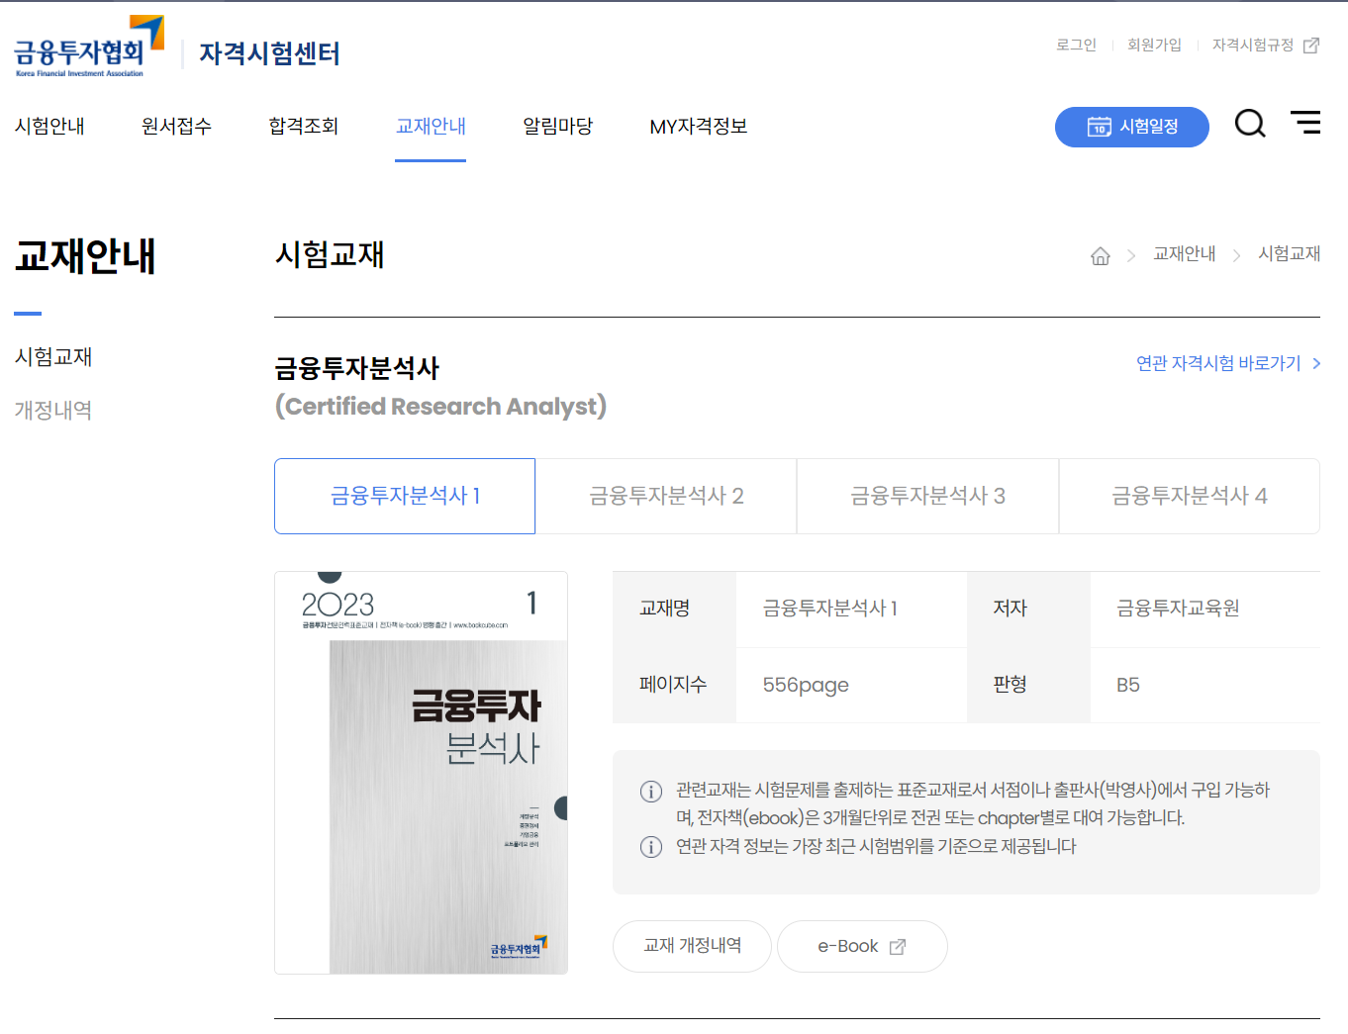The height and width of the screenshot is (1034, 1348).
Task: Click the 금융투자협회 logo
Action: coord(89,47)
